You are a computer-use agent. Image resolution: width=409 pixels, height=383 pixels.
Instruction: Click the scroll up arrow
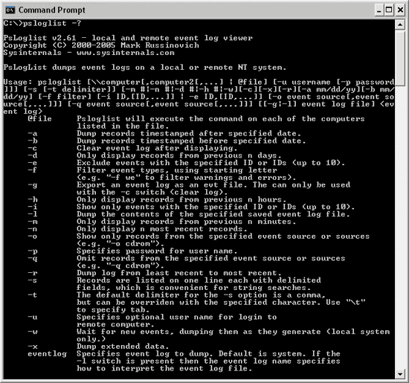click(x=400, y=25)
